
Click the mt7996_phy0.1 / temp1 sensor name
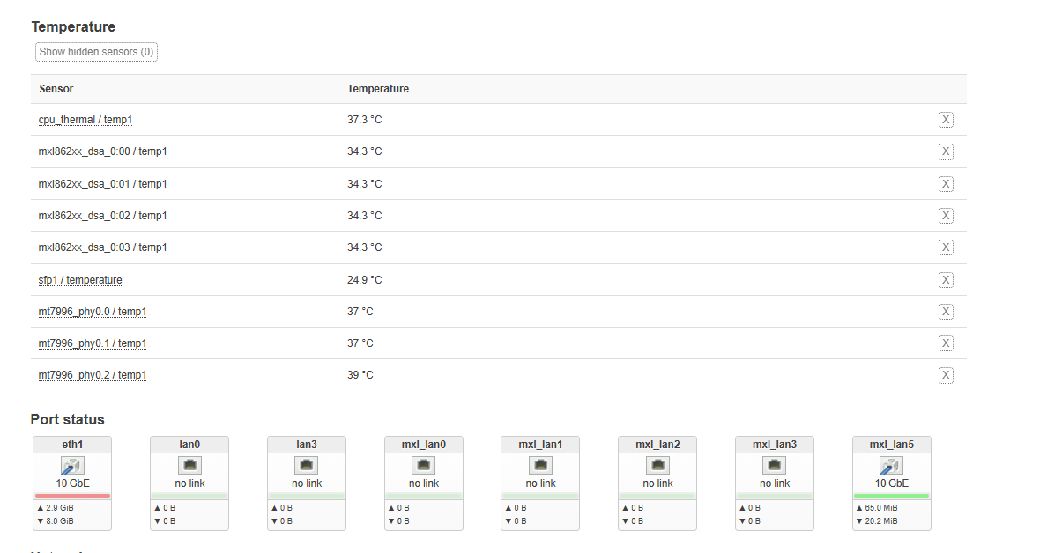(x=93, y=343)
